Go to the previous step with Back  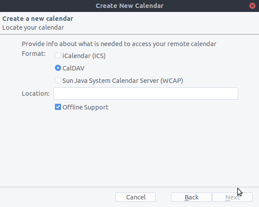[x=191, y=197]
